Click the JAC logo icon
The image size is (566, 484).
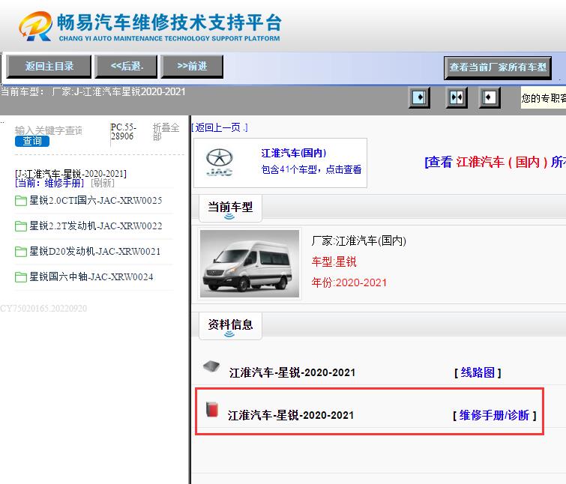[x=220, y=163]
